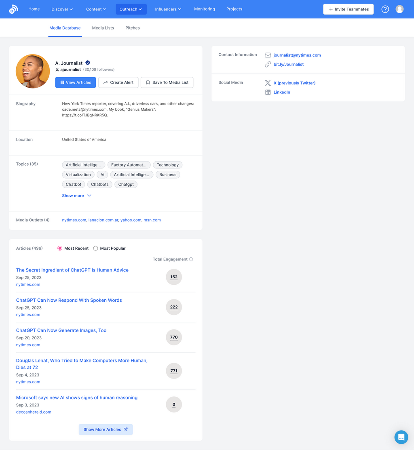414x450 pixels.
Task: Go to the Pitches tab
Action: click(133, 28)
